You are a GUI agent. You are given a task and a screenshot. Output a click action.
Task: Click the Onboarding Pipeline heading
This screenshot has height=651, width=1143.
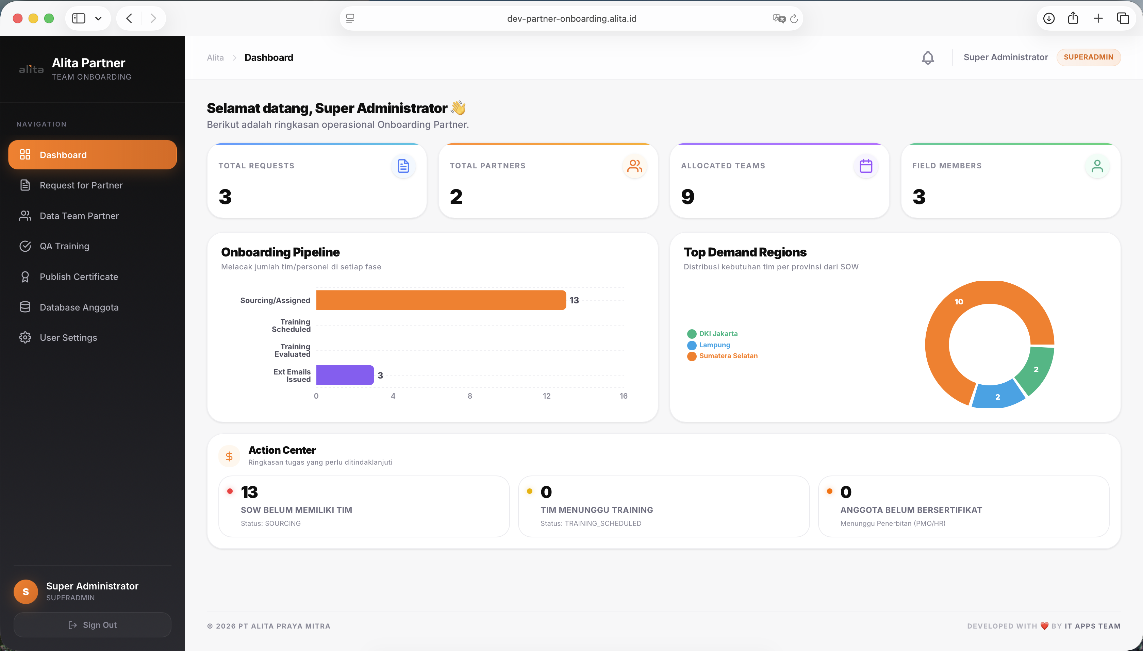click(x=280, y=252)
